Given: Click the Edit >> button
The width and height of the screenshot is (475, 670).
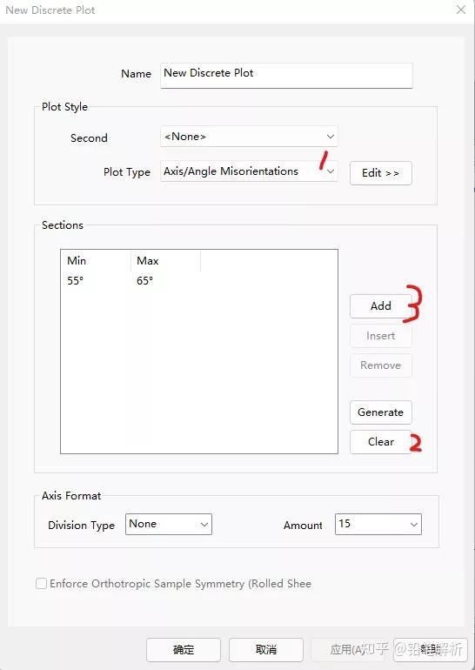Looking at the screenshot, I should (380, 173).
